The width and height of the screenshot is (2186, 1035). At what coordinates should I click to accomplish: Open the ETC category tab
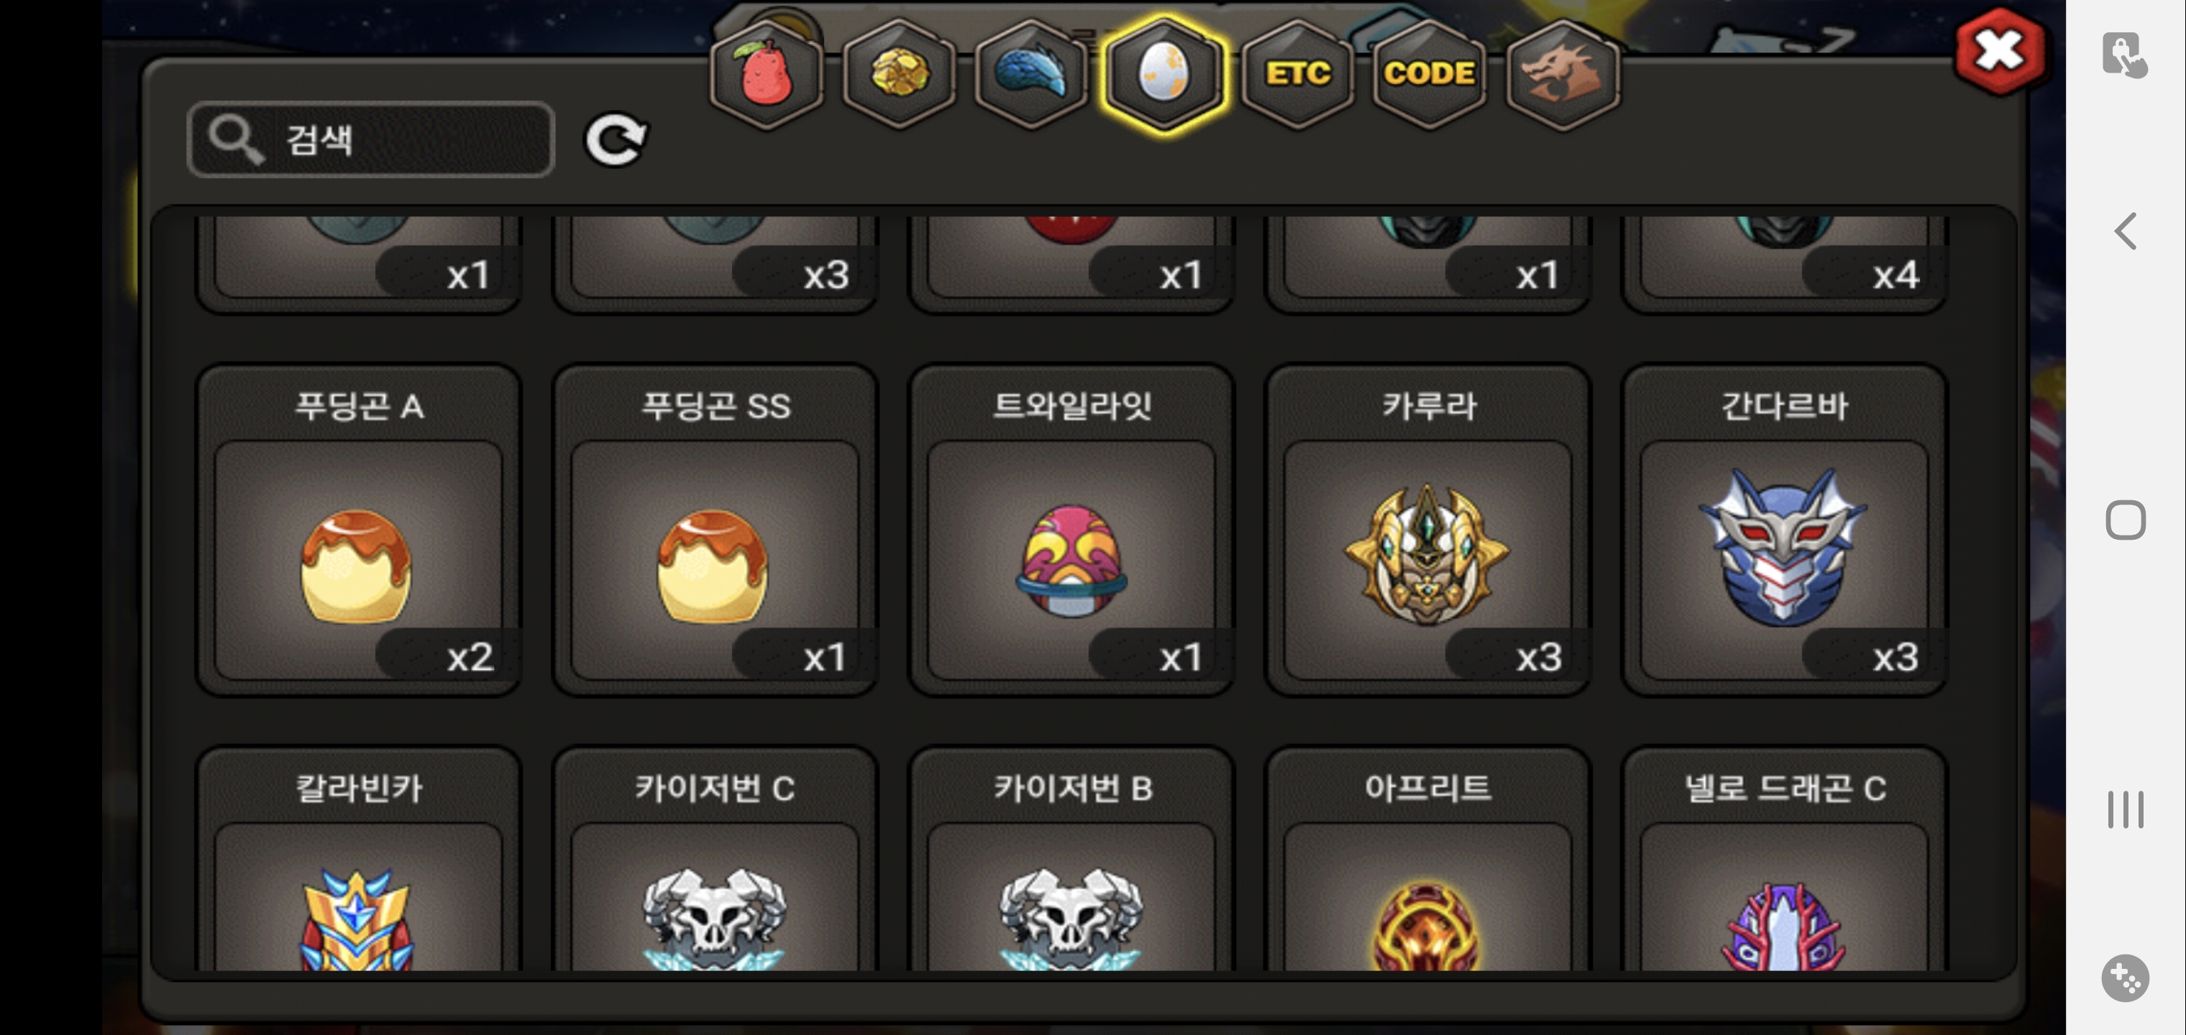click(1297, 74)
